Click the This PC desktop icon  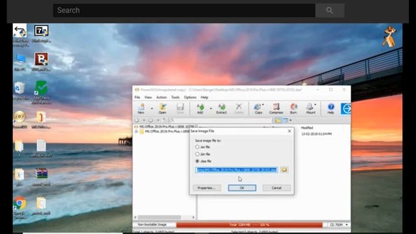pyautogui.click(x=20, y=62)
